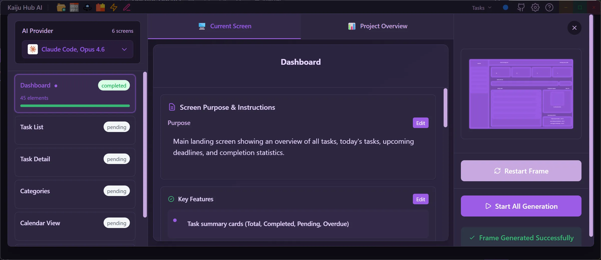This screenshot has height=260, width=601.
Task: Click the Key Features checkmark icon
Action: click(171, 199)
